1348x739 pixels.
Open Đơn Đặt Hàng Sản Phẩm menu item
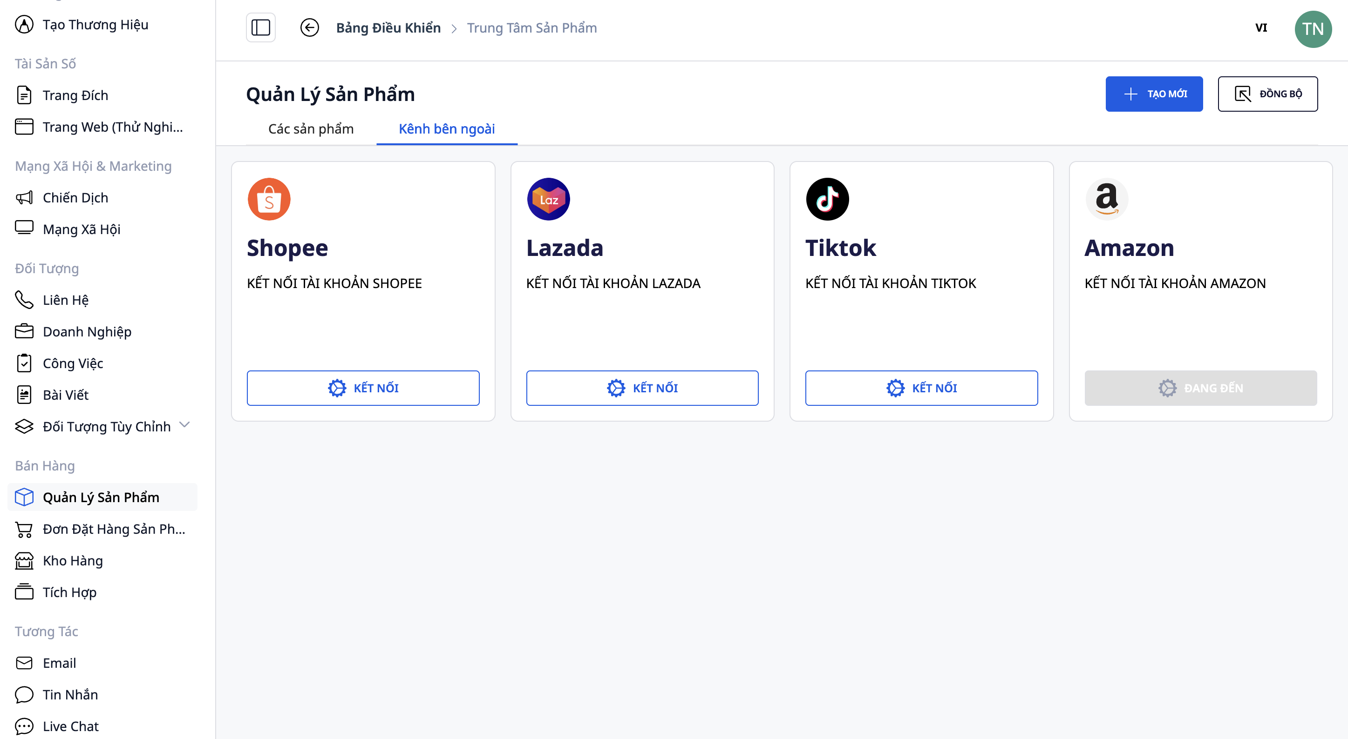click(x=114, y=529)
